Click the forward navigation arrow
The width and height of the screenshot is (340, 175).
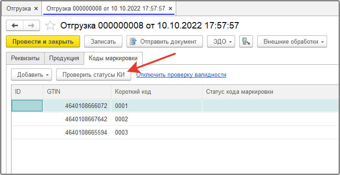click(31, 26)
